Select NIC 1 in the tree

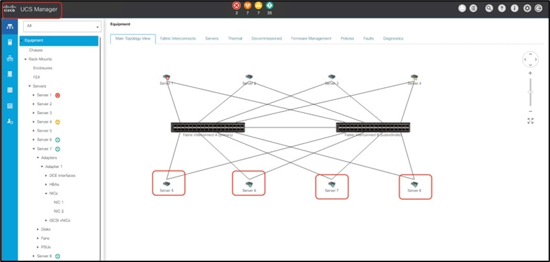58,202
